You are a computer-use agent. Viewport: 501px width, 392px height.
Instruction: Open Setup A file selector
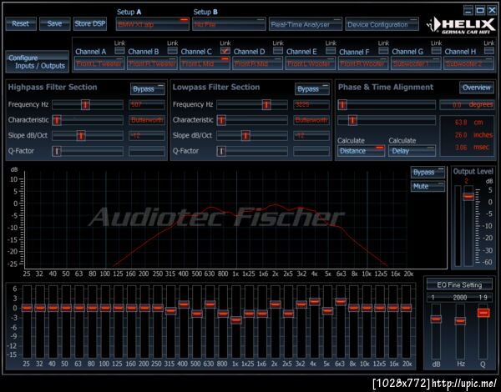pos(153,24)
